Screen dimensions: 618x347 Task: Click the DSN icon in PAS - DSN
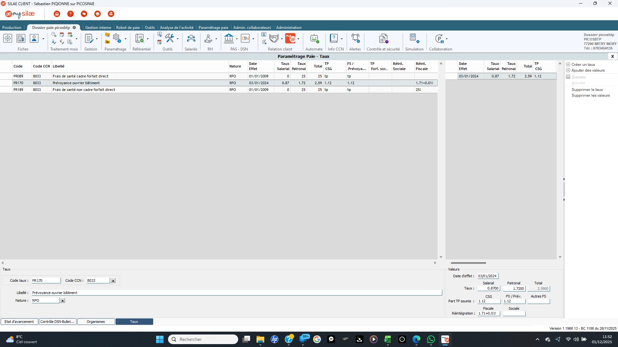click(x=245, y=39)
